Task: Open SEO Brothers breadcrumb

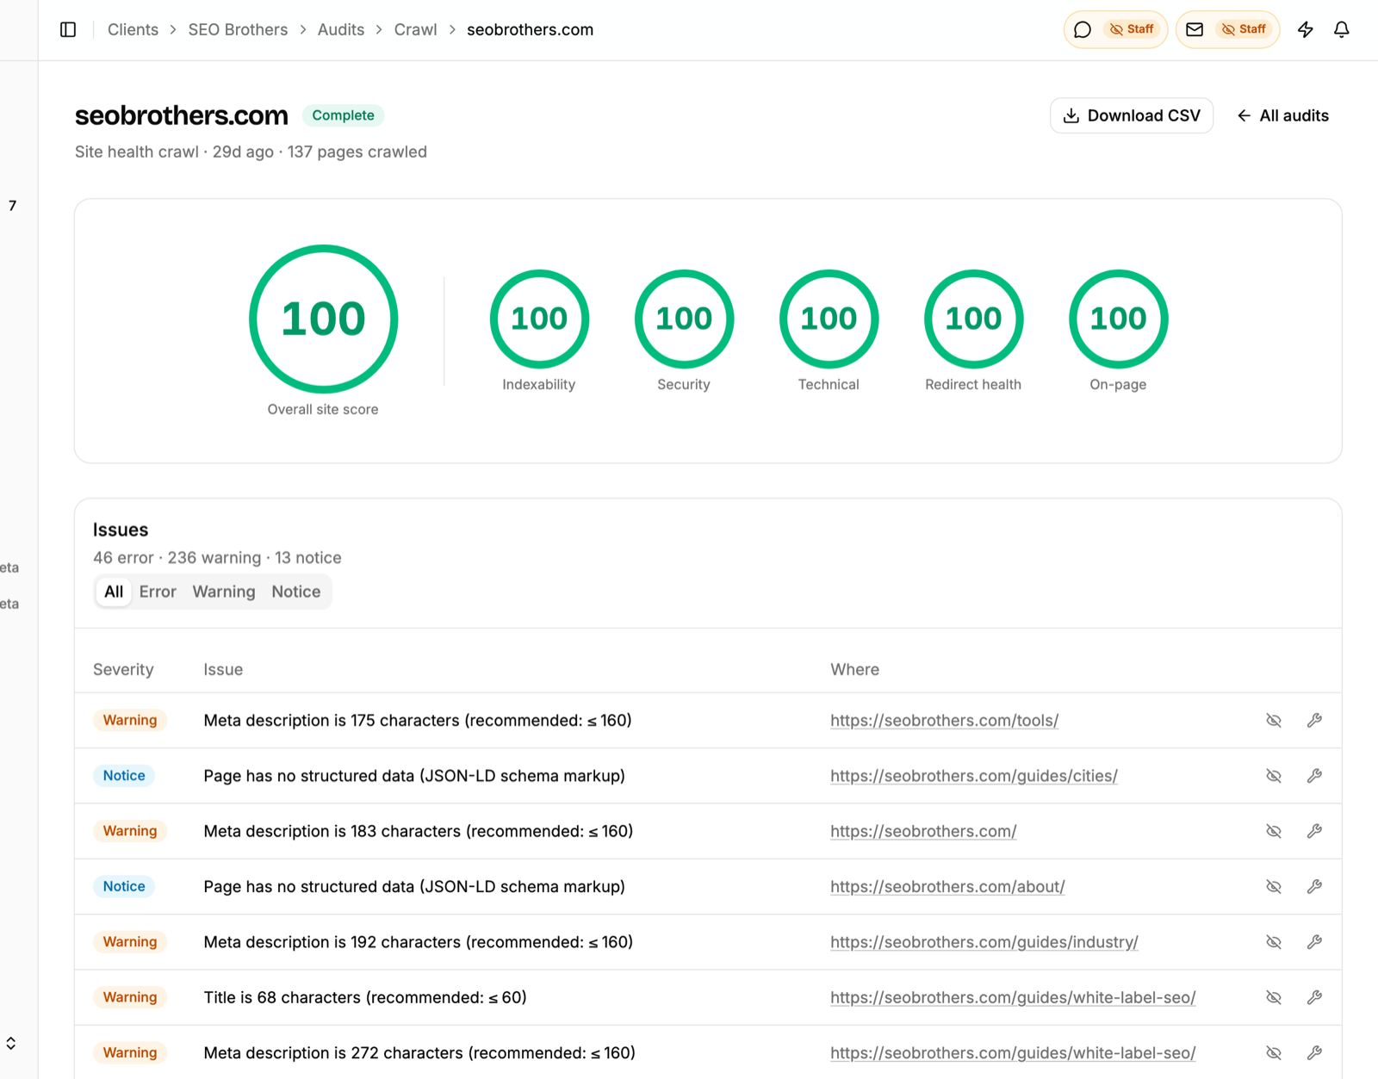Action: pos(238,30)
